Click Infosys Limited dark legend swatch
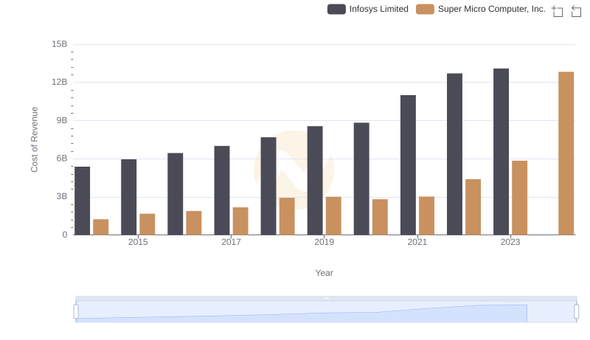 tap(336, 9)
